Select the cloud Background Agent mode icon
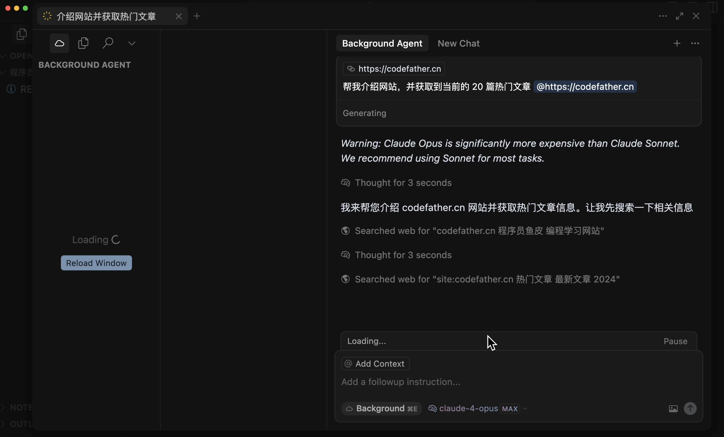Viewport: 724px width, 437px height. tap(59, 43)
